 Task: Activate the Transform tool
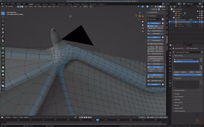tap(3, 33)
